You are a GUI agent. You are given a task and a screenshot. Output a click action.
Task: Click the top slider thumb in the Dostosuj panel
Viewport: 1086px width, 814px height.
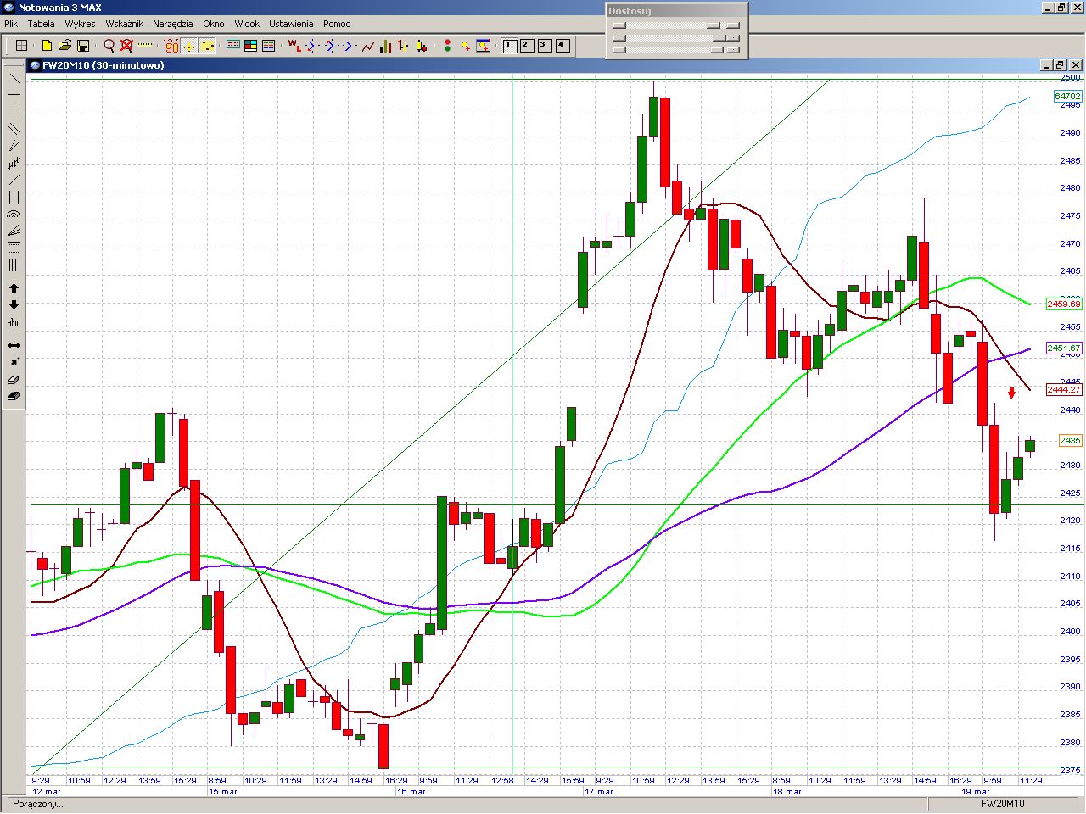[x=714, y=25]
